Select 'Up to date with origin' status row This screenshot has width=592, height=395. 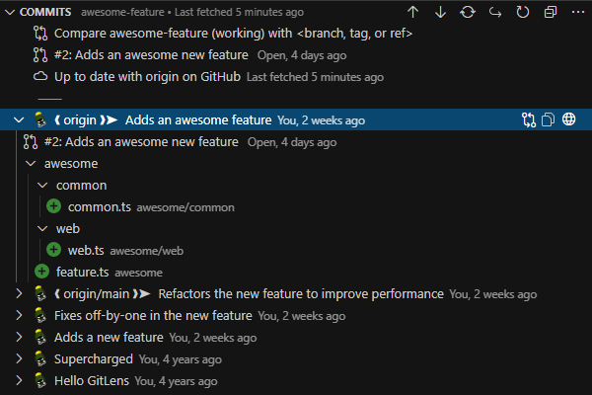pos(148,77)
